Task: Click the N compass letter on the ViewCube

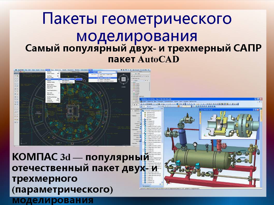Action: (123, 75)
